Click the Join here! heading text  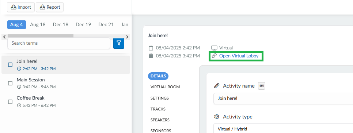[x=158, y=35]
